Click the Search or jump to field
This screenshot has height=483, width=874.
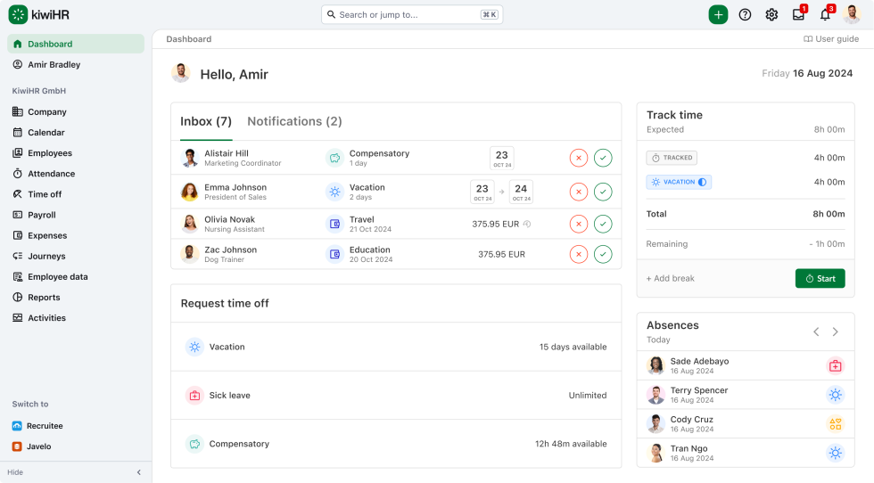412,14
